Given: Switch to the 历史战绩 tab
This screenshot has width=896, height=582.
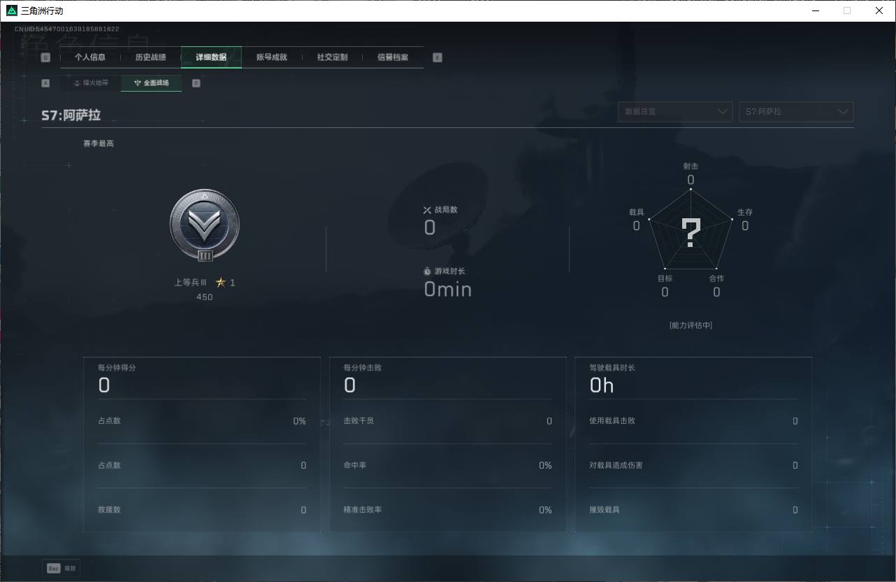Looking at the screenshot, I should tap(150, 57).
